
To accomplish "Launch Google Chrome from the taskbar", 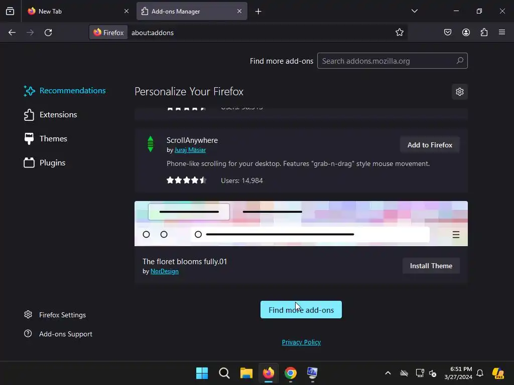I will (291, 373).
